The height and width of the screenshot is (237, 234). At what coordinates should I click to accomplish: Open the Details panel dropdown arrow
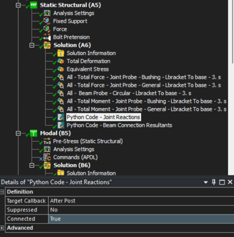coord(205,182)
